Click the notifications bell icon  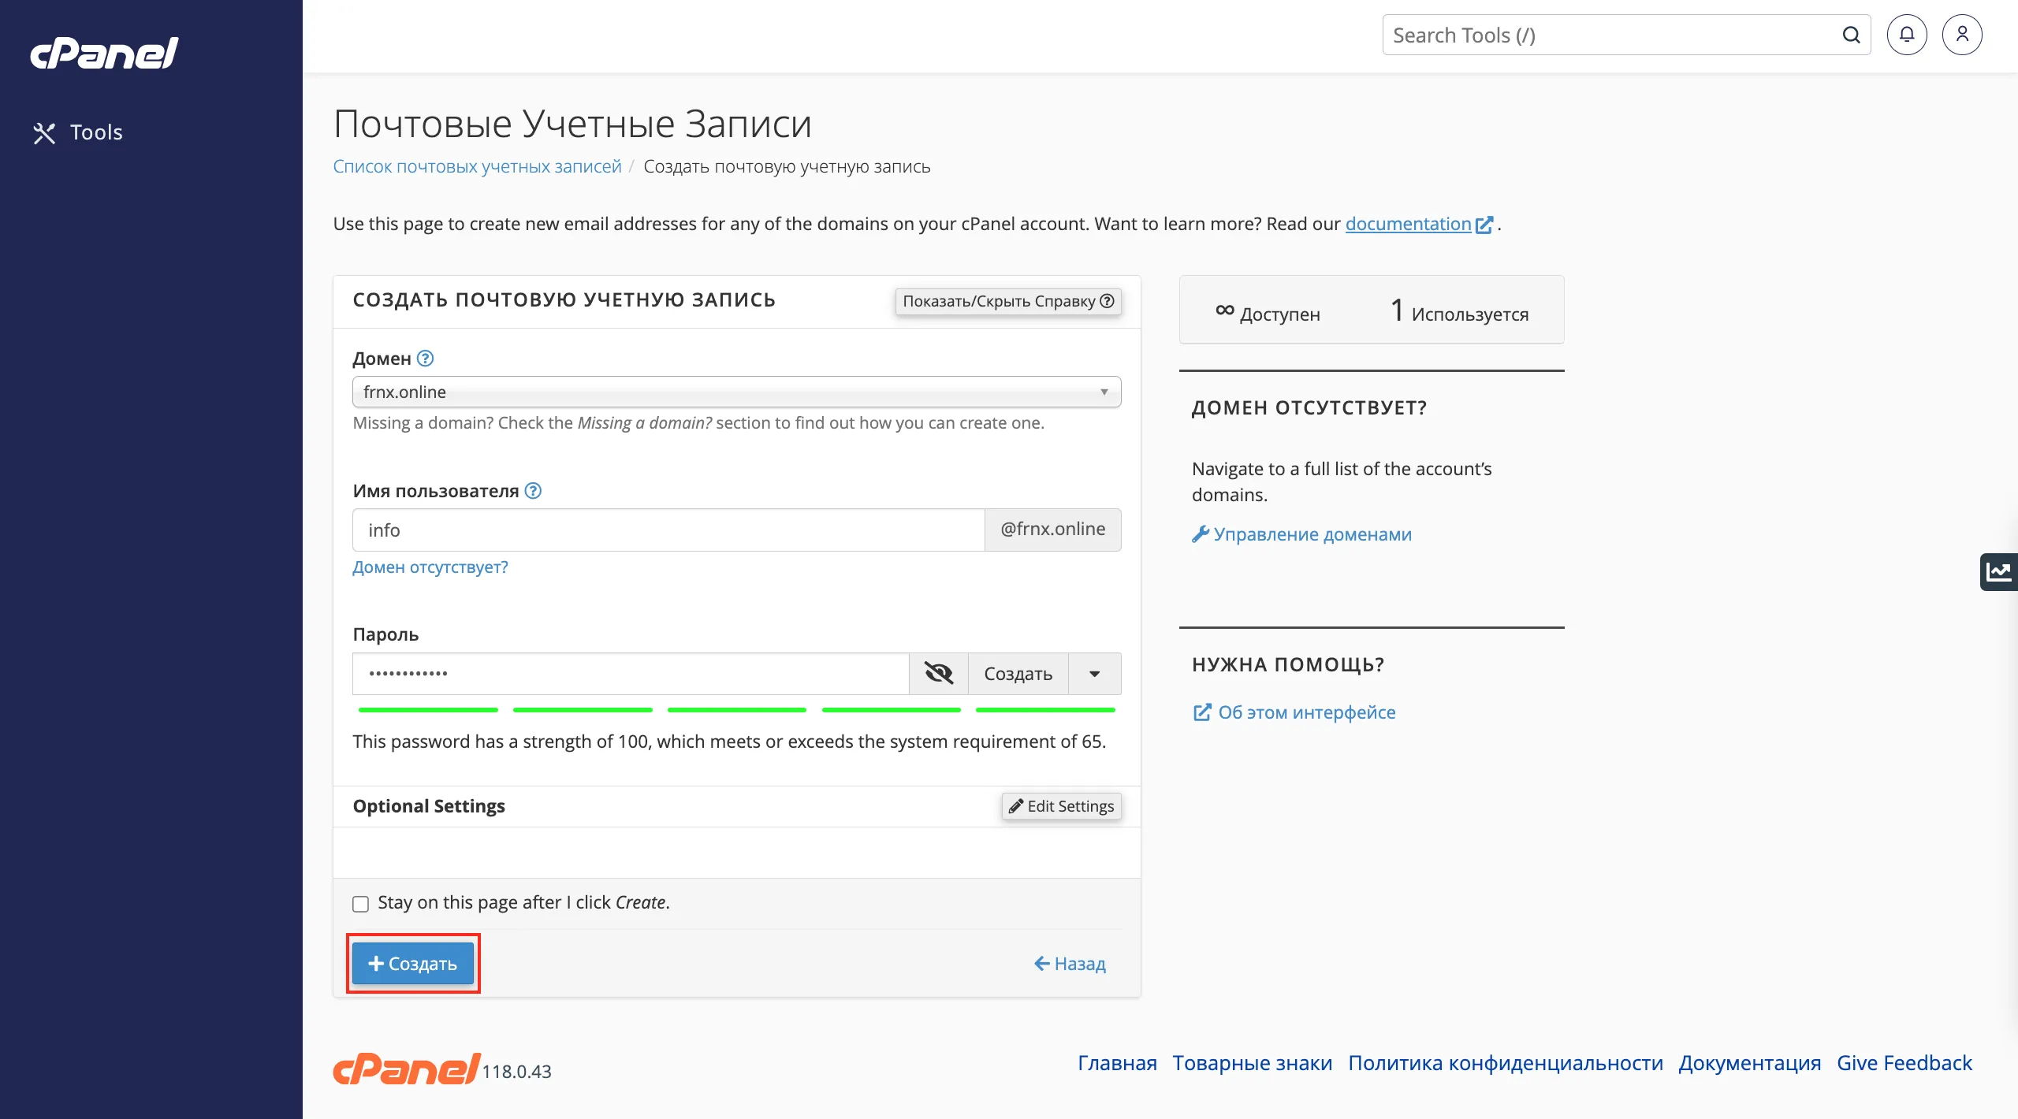point(1906,35)
